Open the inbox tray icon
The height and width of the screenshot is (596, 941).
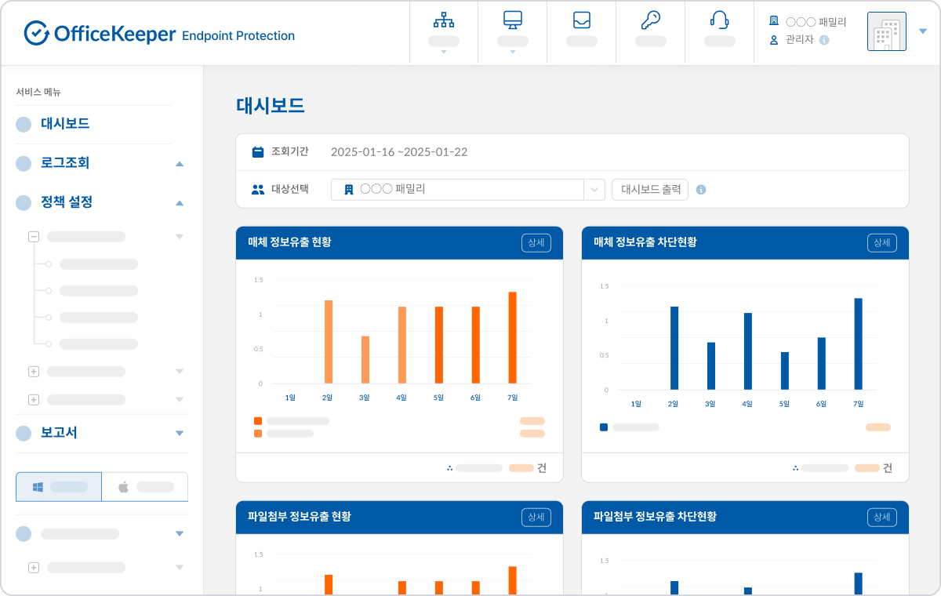(x=581, y=21)
